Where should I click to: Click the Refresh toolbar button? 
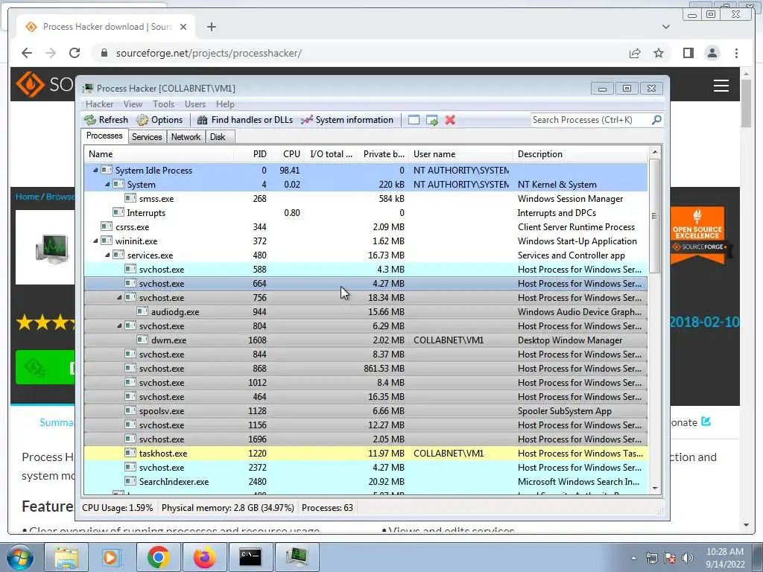[x=106, y=120]
